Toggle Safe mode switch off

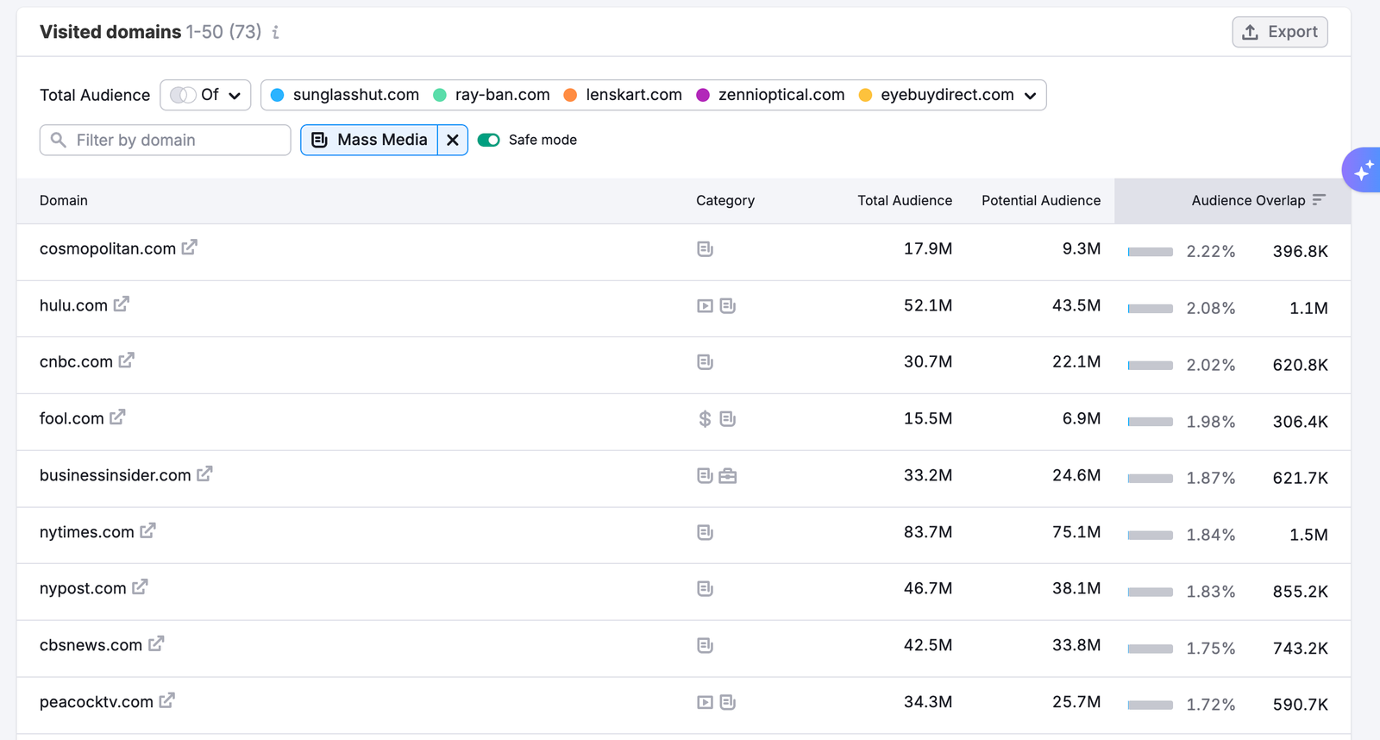[489, 141]
